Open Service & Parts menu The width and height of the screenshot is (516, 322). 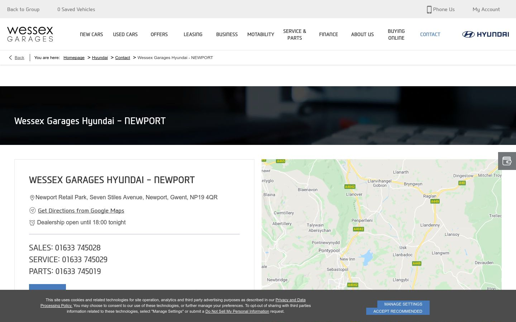point(295,34)
